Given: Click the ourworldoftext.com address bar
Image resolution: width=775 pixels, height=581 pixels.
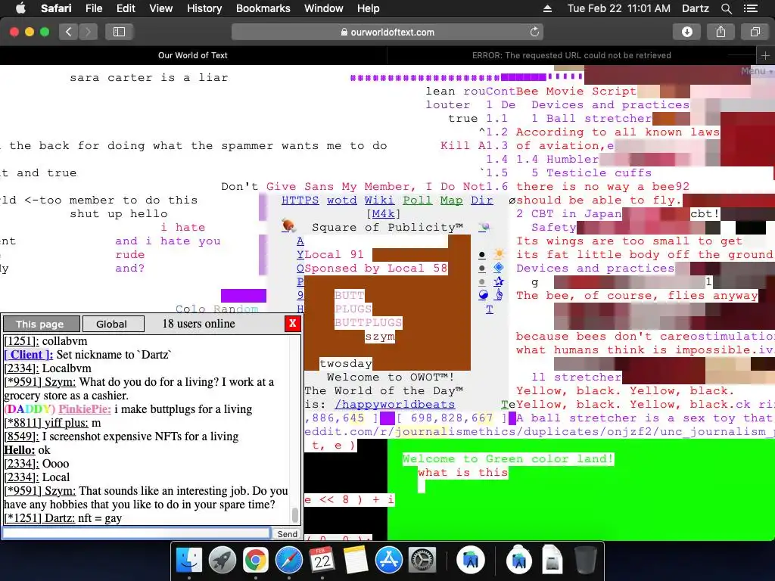Looking at the screenshot, I should pyautogui.click(x=387, y=32).
